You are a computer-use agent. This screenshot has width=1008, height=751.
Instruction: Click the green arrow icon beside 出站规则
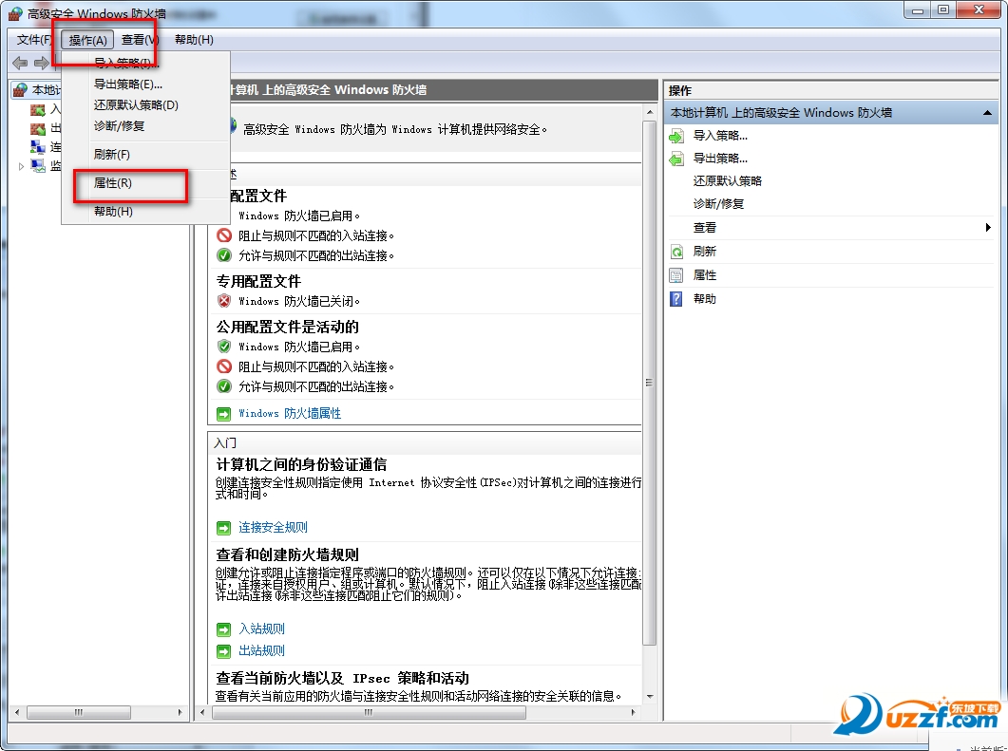[x=223, y=651]
